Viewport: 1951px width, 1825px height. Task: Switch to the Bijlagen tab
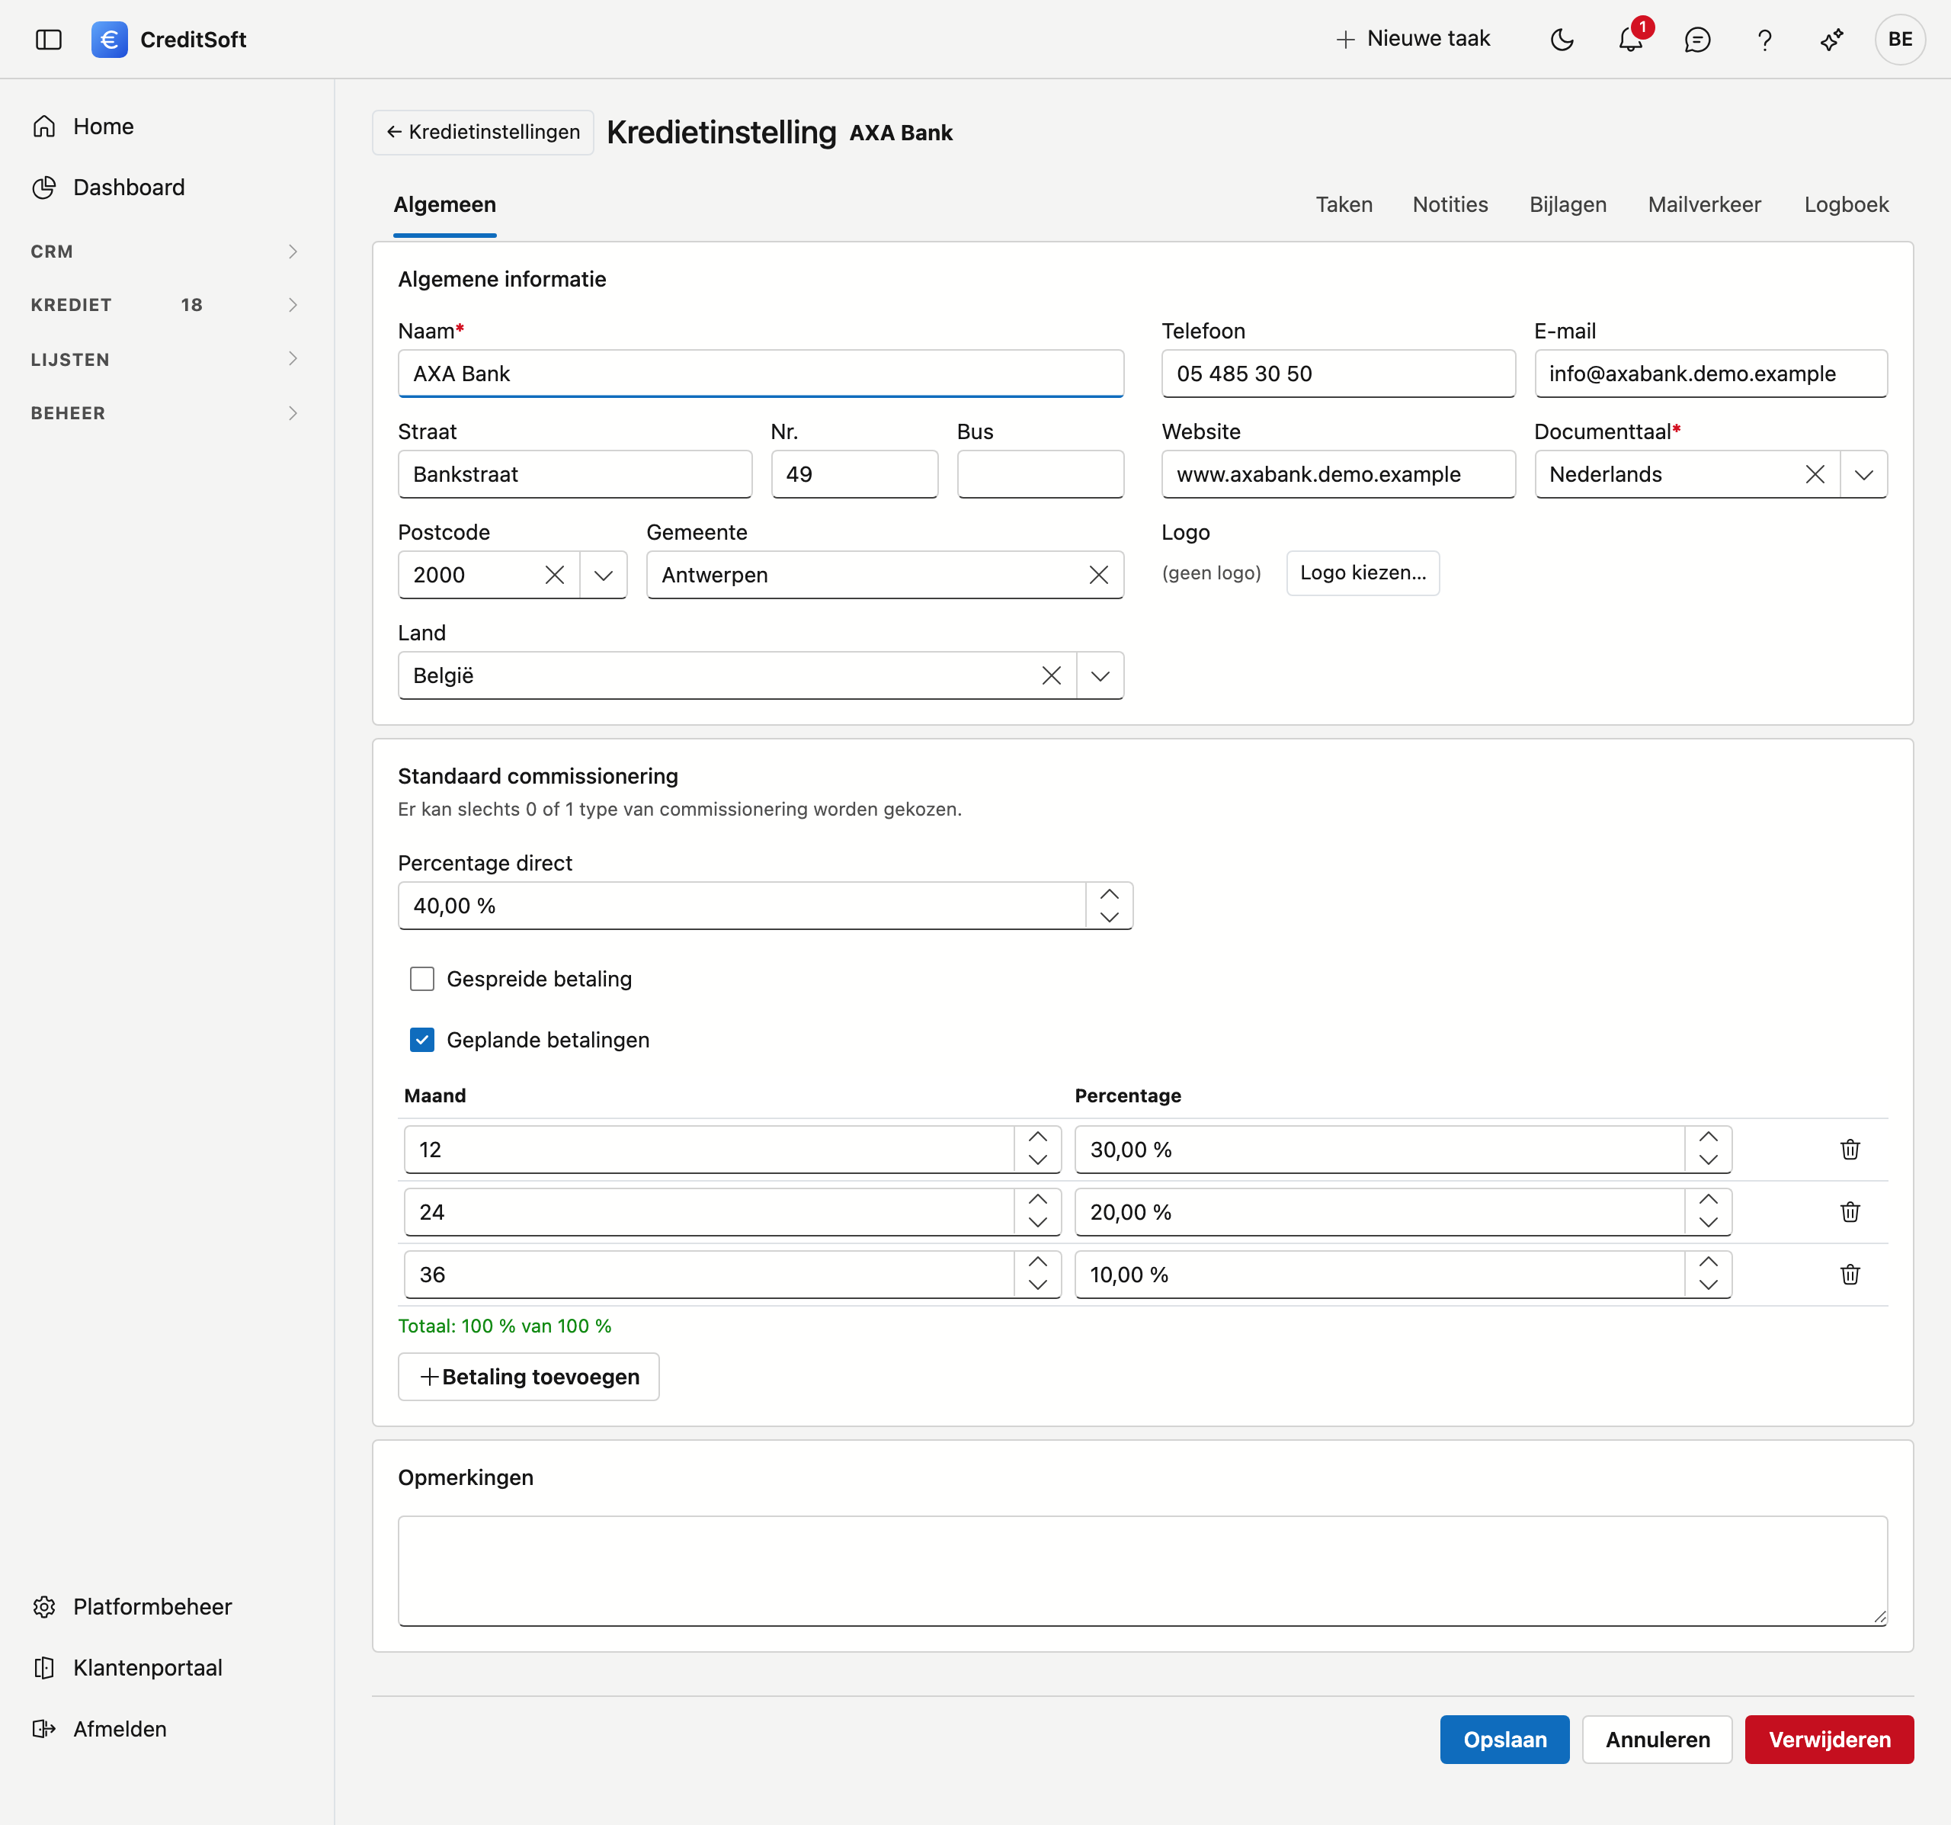point(1567,204)
